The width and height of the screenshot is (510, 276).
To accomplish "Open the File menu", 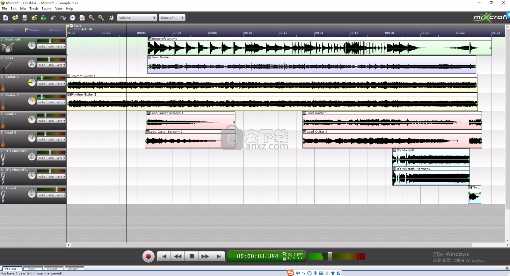I will pos(4,9).
